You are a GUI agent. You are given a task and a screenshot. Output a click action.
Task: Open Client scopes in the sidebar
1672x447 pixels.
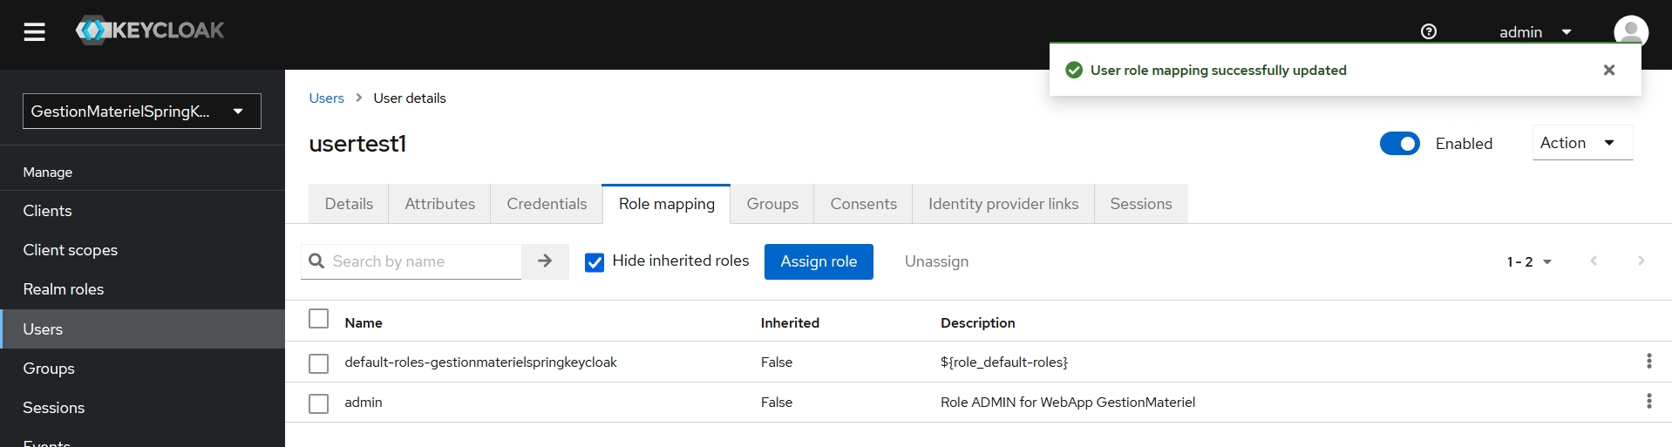(142, 250)
